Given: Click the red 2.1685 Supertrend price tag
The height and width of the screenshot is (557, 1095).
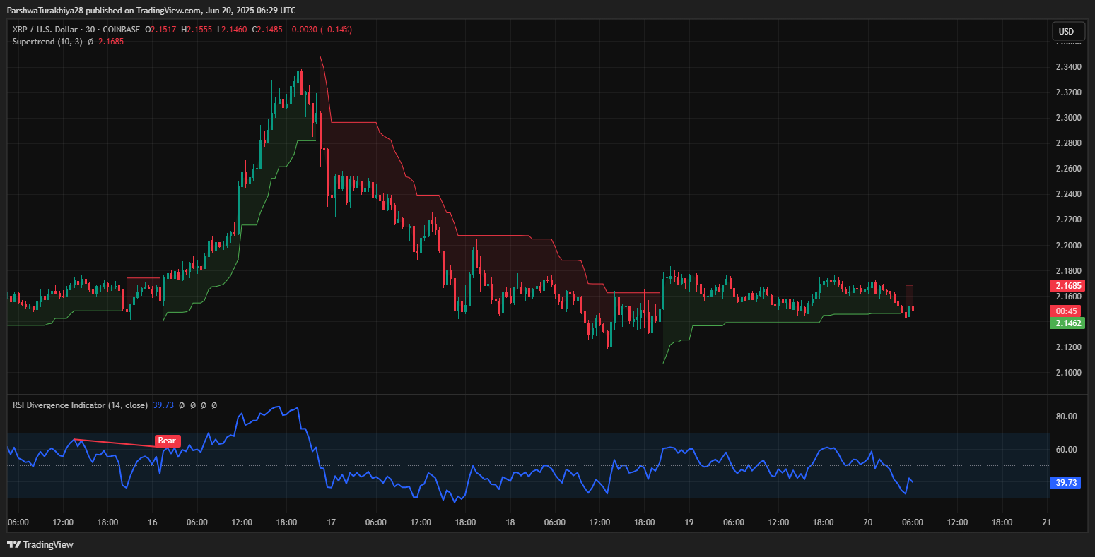Looking at the screenshot, I should pyautogui.click(x=1066, y=286).
